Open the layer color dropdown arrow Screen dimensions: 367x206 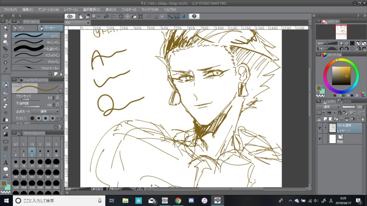click(x=324, y=113)
